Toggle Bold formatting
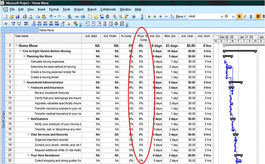 [x=239, y=17]
